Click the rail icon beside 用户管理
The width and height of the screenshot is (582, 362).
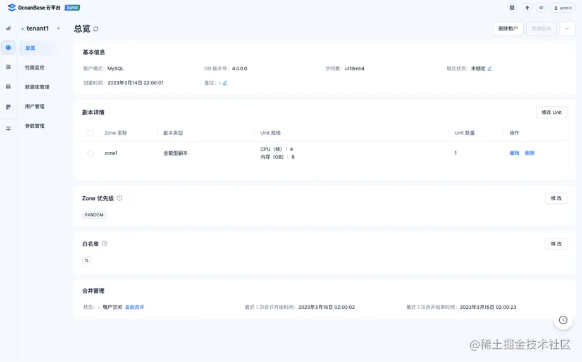click(x=8, y=107)
